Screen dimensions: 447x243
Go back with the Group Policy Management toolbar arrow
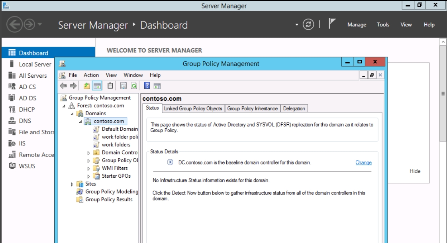(63, 86)
